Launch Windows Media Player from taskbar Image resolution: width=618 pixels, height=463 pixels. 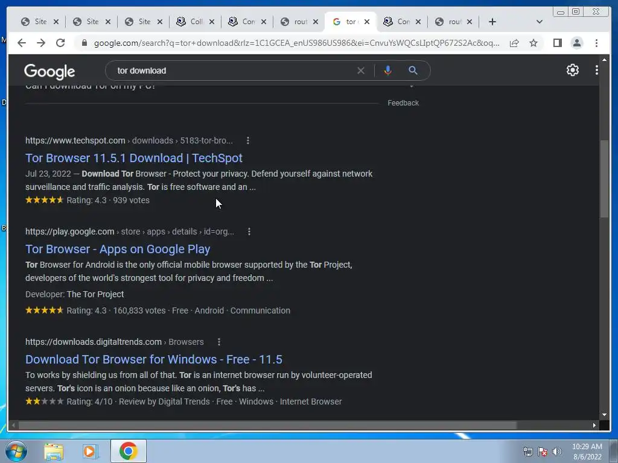[x=90, y=452]
